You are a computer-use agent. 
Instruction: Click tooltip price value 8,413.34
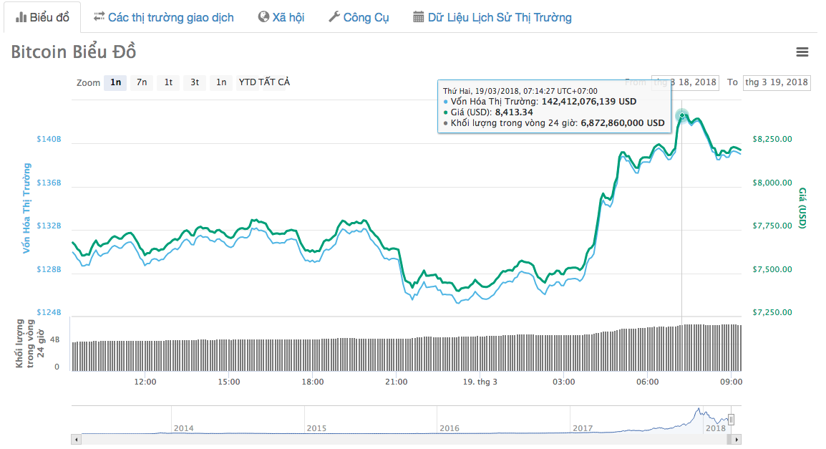[514, 112]
